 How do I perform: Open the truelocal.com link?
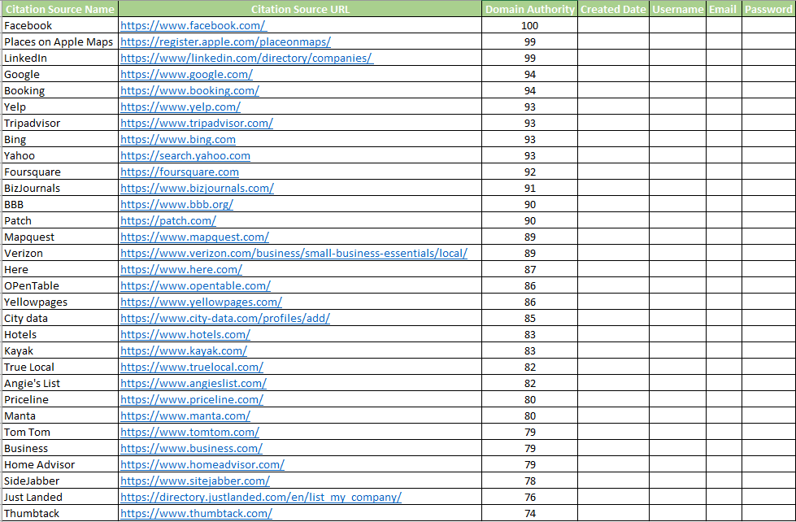[x=192, y=367]
